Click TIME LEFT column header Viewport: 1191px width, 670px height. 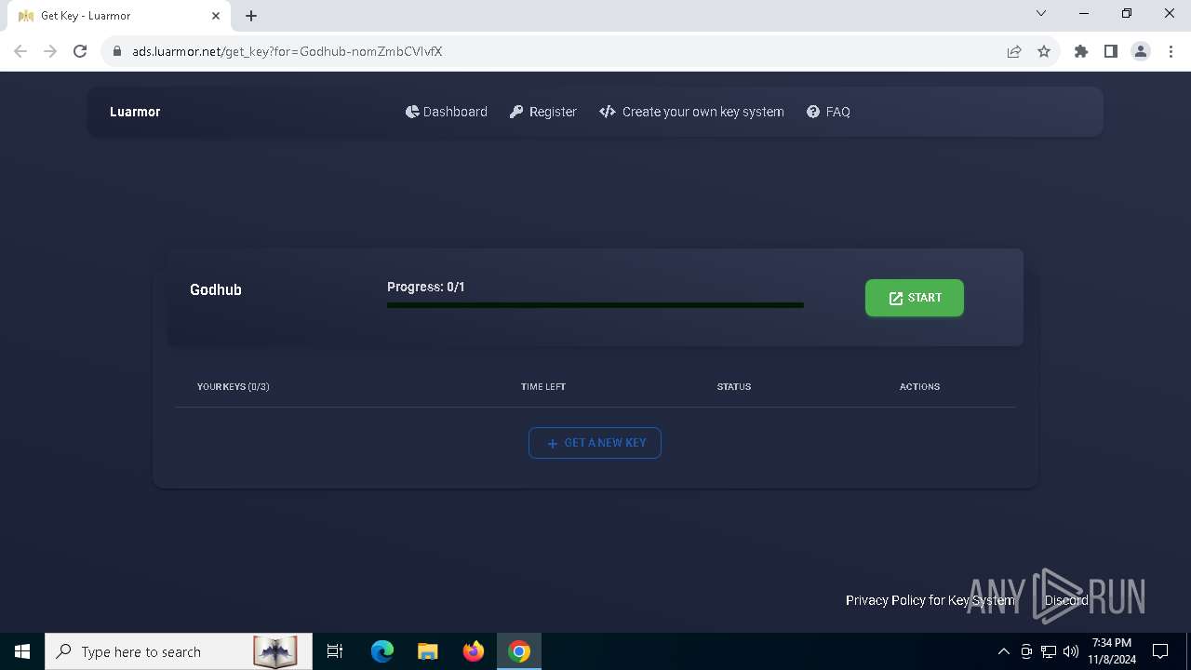coord(543,386)
